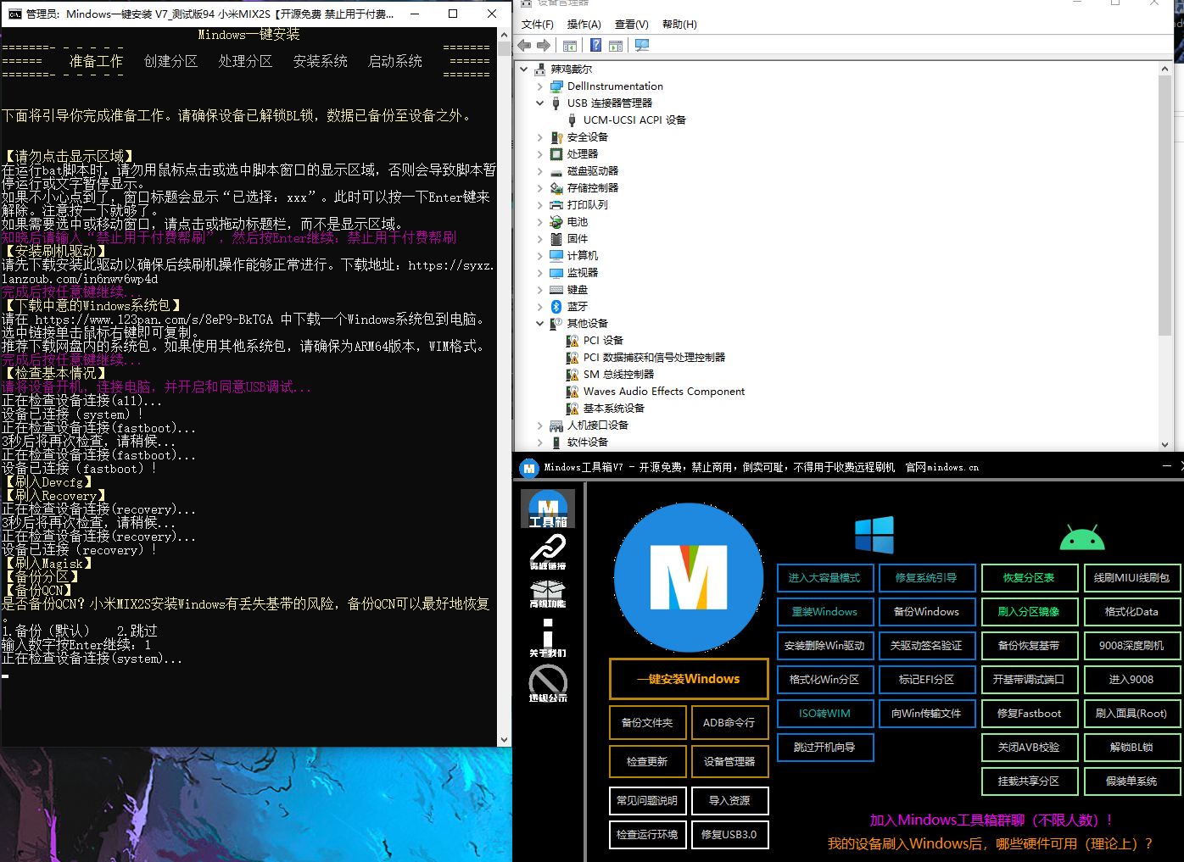This screenshot has width=1184, height=862.
Task: Click the 解锁BL锁 button
Action: [1131, 747]
